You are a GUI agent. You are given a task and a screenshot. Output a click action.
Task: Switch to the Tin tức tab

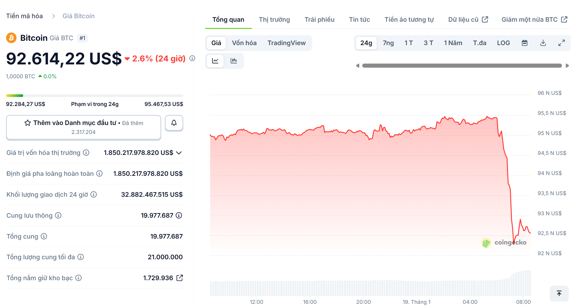tap(360, 19)
